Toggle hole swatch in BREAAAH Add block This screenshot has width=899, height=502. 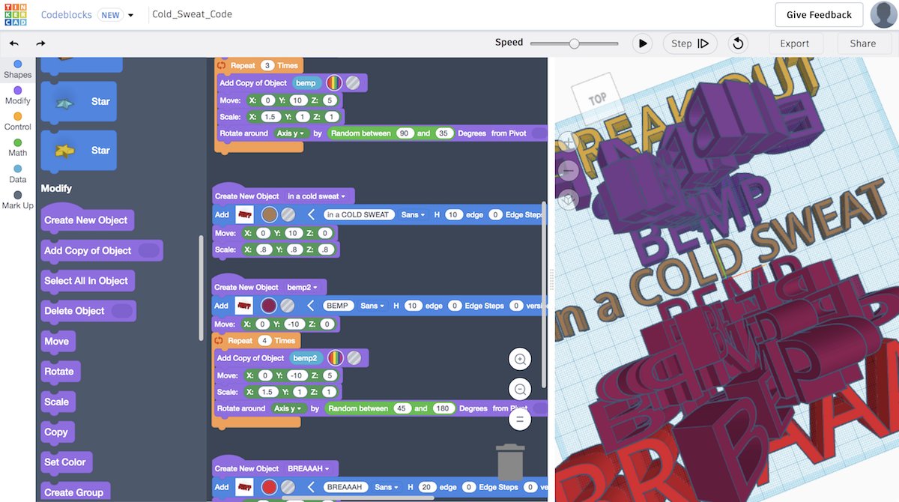288,487
